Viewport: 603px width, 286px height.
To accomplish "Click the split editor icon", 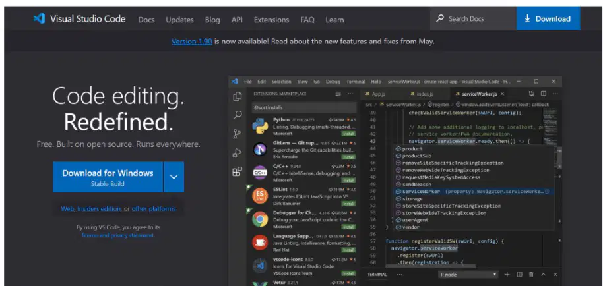I will click(544, 94).
